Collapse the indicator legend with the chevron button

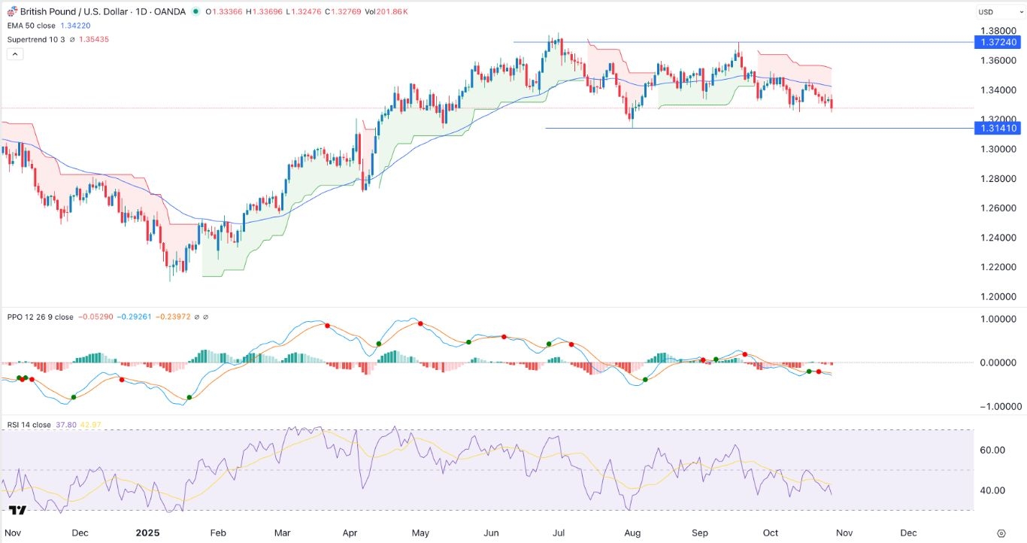pyautogui.click(x=14, y=53)
